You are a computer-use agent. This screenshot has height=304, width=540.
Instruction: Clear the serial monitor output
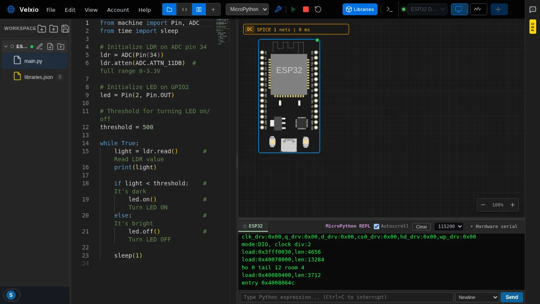tap(421, 227)
